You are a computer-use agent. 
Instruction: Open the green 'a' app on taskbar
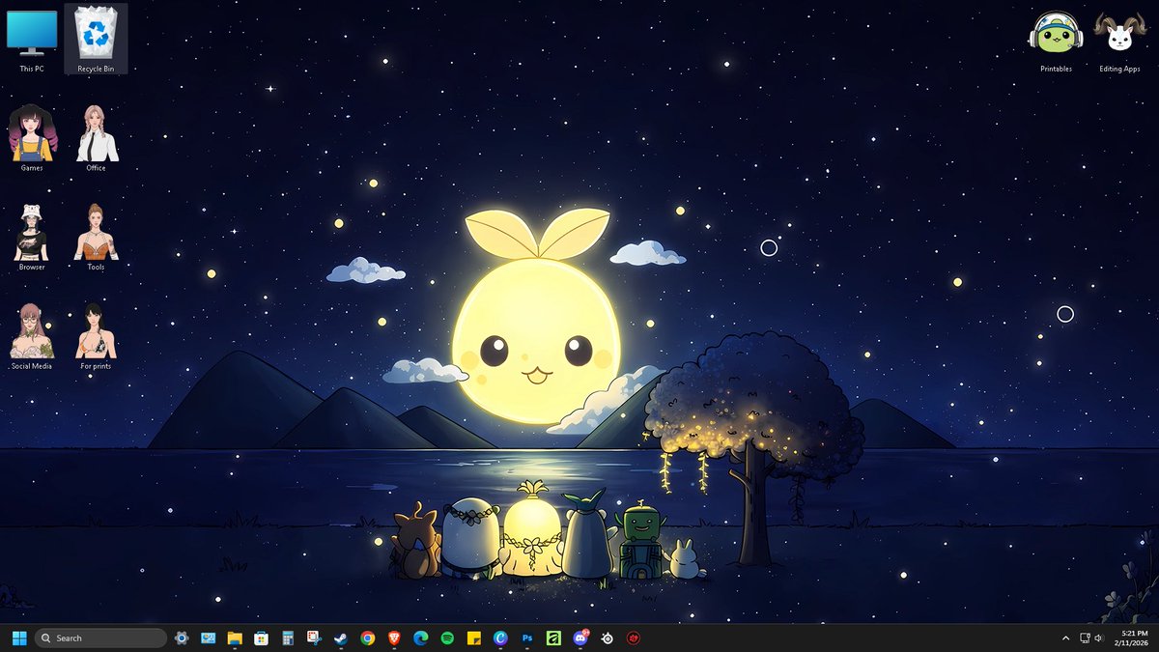click(553, 638)
